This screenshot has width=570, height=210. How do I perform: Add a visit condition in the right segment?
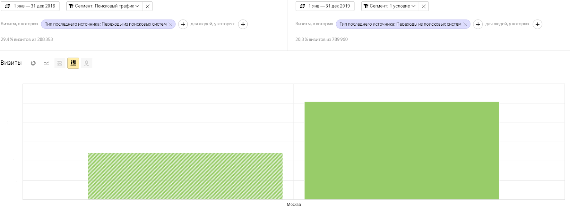(x=478, y=24)
